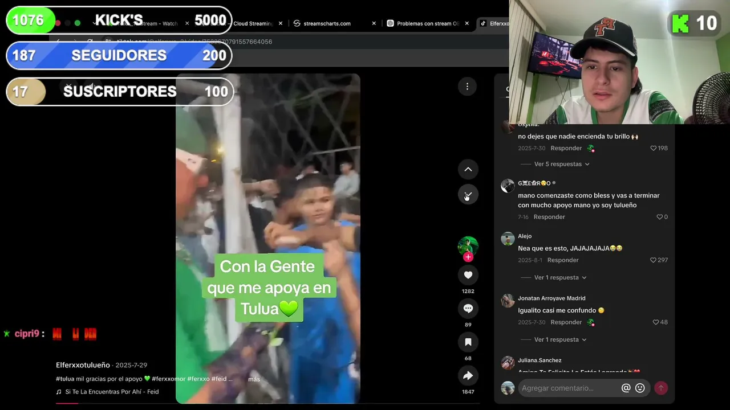Like the comment with 0 likes

point(659,217)
